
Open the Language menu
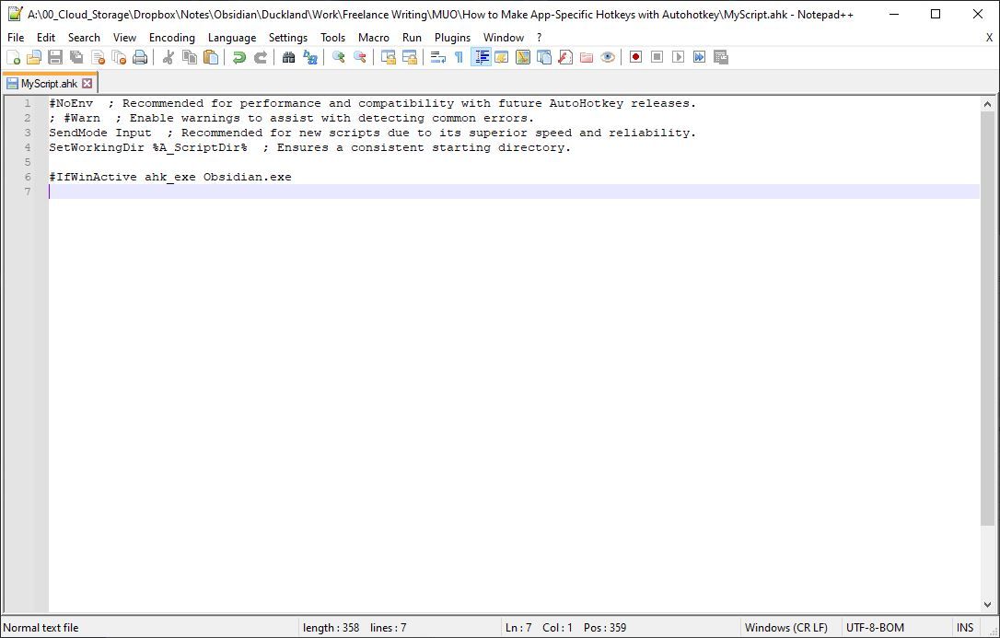click(x=232, y=38)
